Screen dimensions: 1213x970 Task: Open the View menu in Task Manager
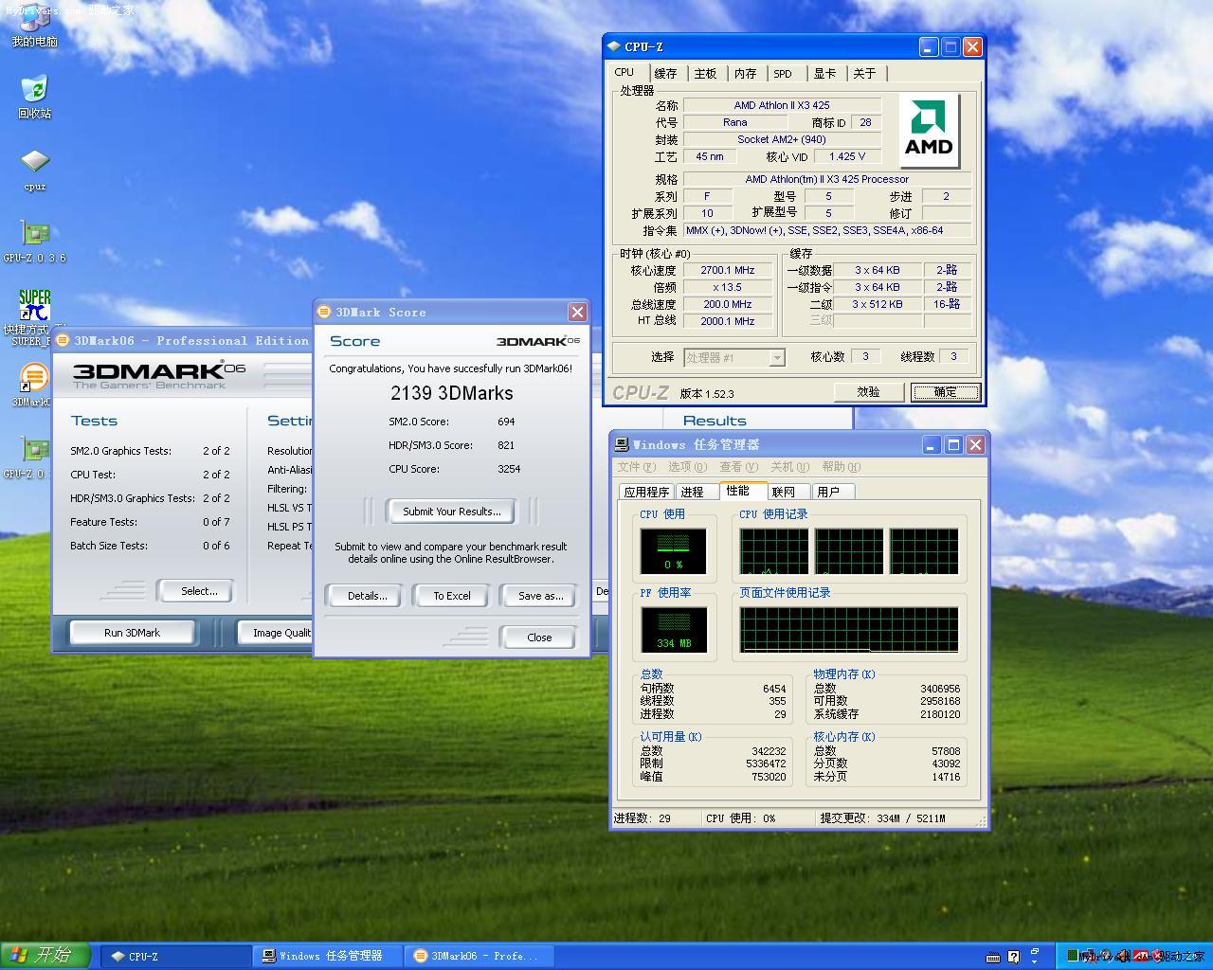(x=738, y=467)
